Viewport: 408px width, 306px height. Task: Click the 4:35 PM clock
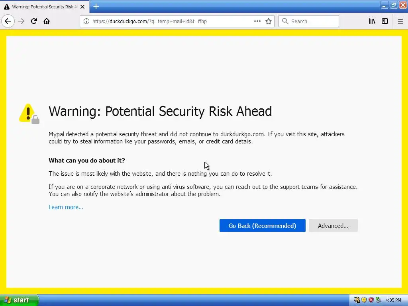393,300
